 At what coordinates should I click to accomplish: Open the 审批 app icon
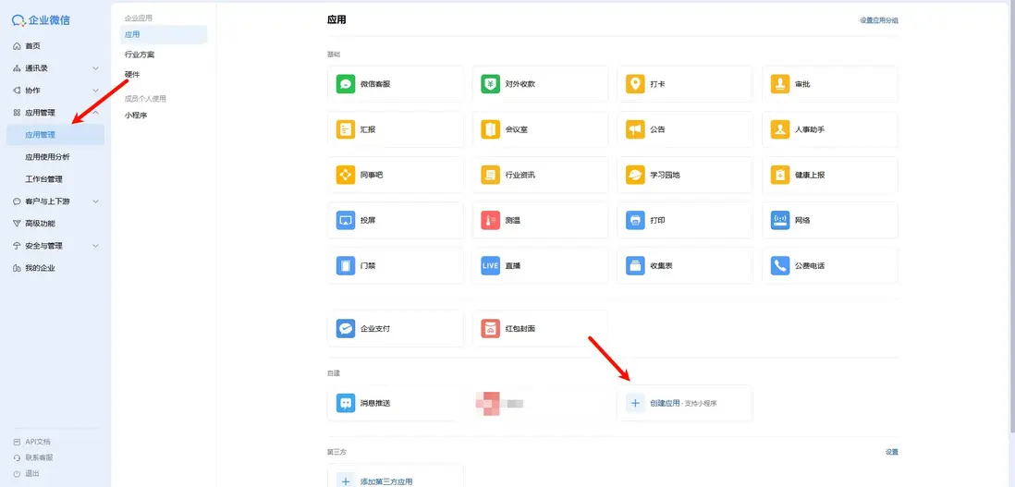point(781,84)
